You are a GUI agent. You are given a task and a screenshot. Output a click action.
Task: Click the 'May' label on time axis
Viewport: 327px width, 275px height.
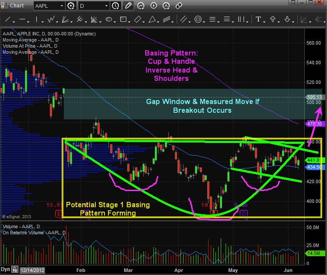233,270
